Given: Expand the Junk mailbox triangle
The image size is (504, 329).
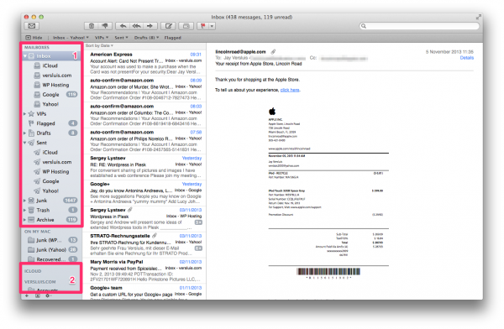Looking at the screenshot, I should pyautogui.click(x=24, y=201).
